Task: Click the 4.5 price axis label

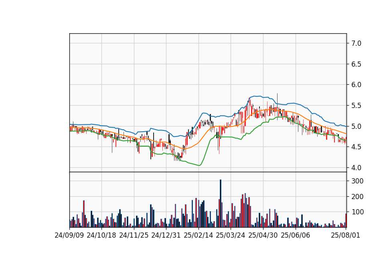Action: point(356,147)
